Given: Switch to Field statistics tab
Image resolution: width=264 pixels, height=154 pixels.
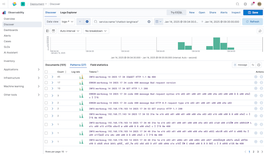Looking at the screenshot, I should [99, 65].
